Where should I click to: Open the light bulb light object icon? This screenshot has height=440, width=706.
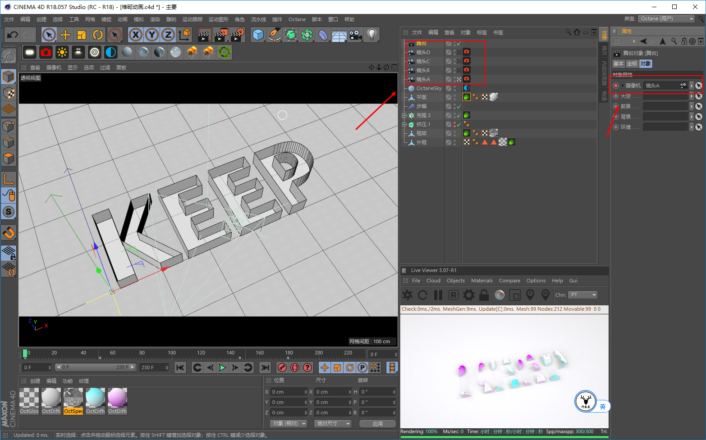click(372, 35)
